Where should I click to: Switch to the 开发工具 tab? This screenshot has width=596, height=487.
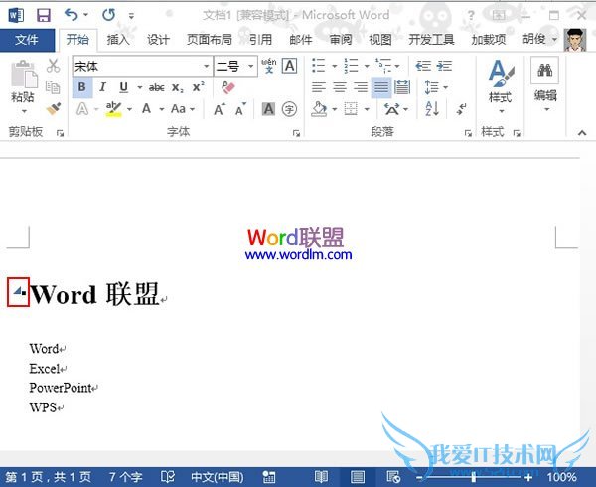point(431,39)
